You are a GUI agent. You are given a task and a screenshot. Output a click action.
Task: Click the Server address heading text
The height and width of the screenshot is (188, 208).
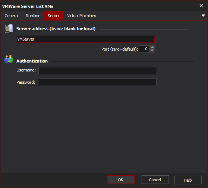pyautogui.click(x=56, y=29)
